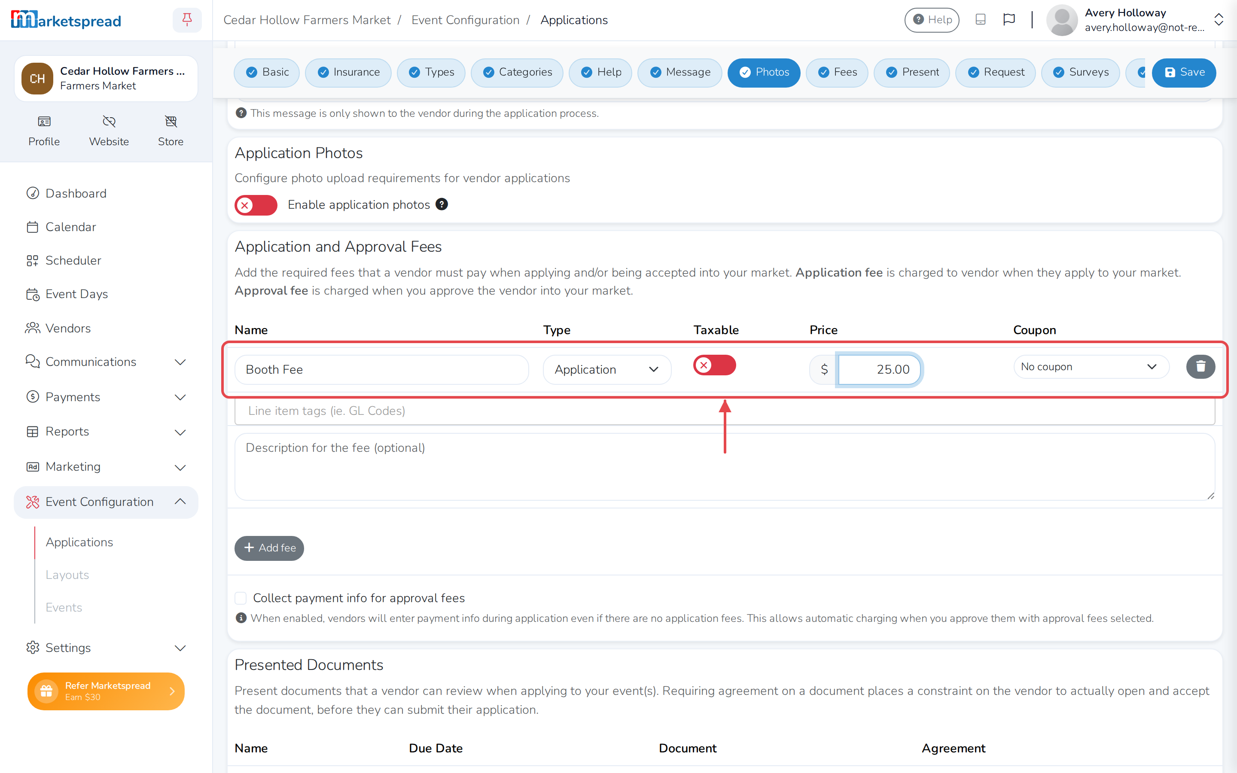Screen dimensions: 1237x773
Task: Click the flag icon in header
Action: [x=1009, y=19]
